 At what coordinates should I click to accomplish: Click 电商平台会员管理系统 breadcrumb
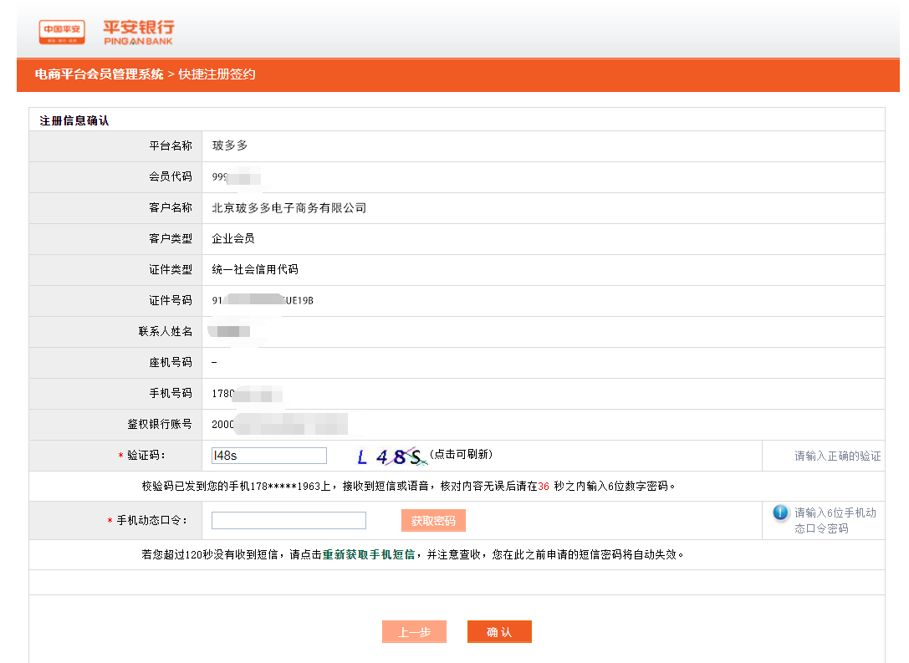[x=100, y=74]
